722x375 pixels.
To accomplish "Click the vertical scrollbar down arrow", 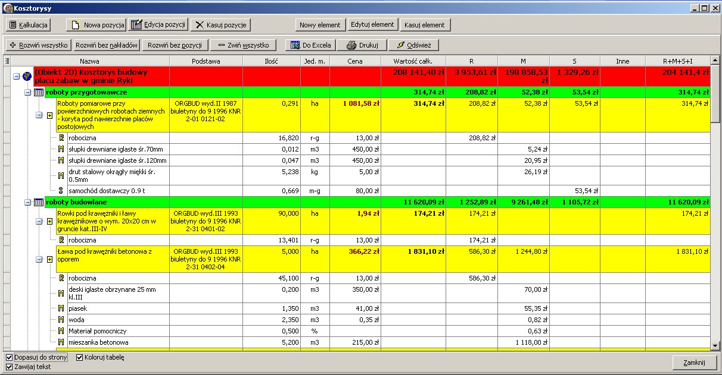I will click(715, 346).
